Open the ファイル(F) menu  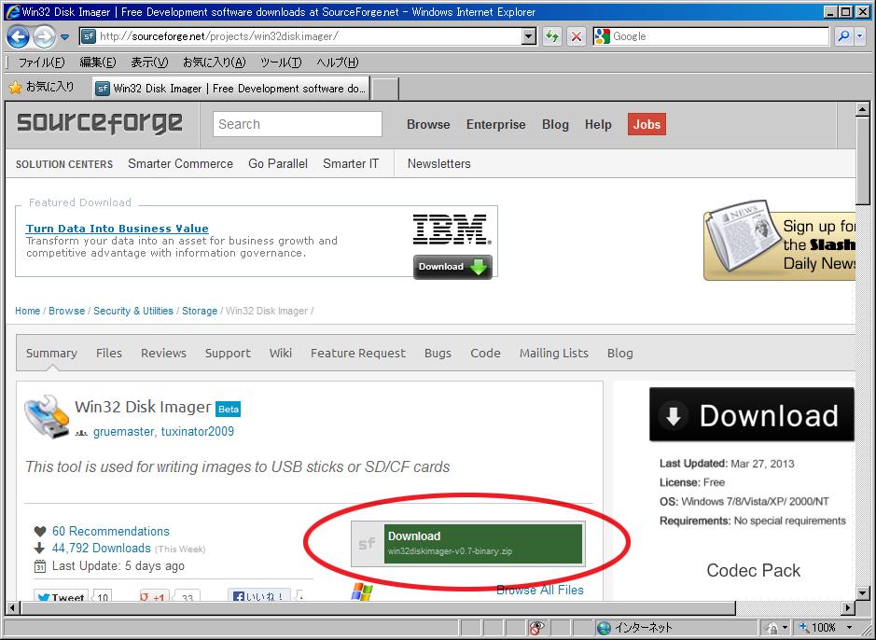[x=41, y=62]
